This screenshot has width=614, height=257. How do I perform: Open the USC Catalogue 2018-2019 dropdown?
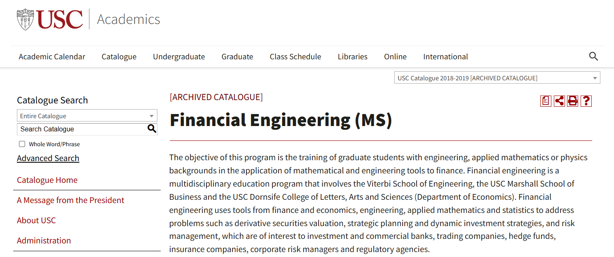[497, 78]
